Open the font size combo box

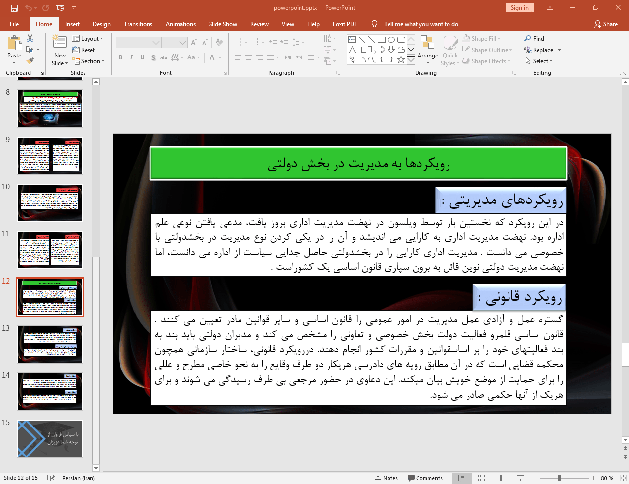[x=175, y=43]
